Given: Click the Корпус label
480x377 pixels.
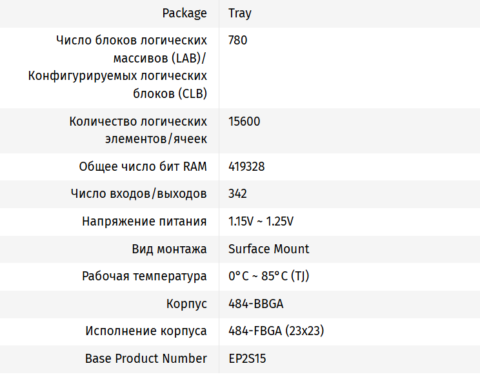Looking at the screenshot, I should tap(186, 304).
